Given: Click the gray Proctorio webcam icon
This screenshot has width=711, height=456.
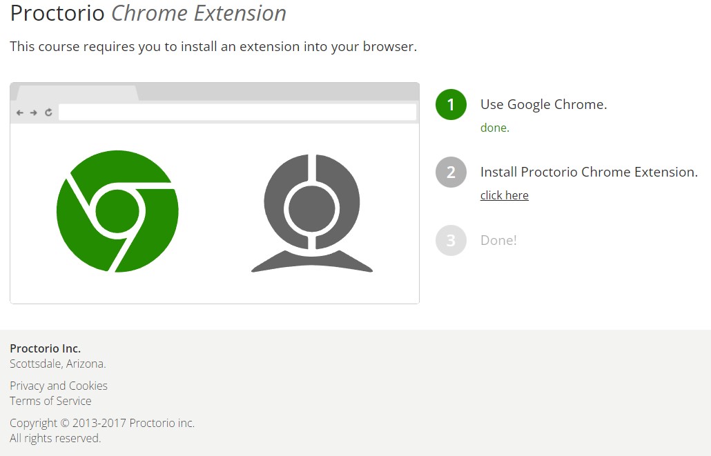Looking at the screenshot, I should pyautogui.click(x=312, y=212).
